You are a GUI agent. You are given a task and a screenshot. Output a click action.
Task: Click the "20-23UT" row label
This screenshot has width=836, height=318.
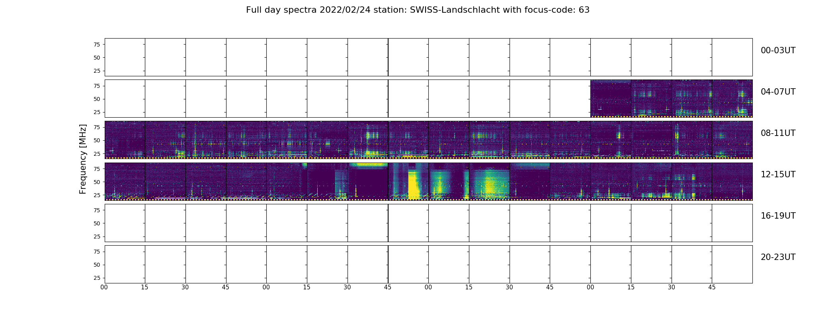click(x=778, y=257)
